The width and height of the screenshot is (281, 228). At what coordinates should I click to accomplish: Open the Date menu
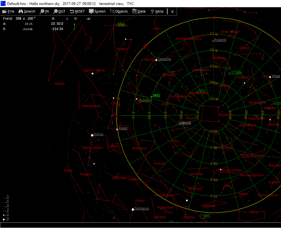pyautogui.click(x=139, y=11)
